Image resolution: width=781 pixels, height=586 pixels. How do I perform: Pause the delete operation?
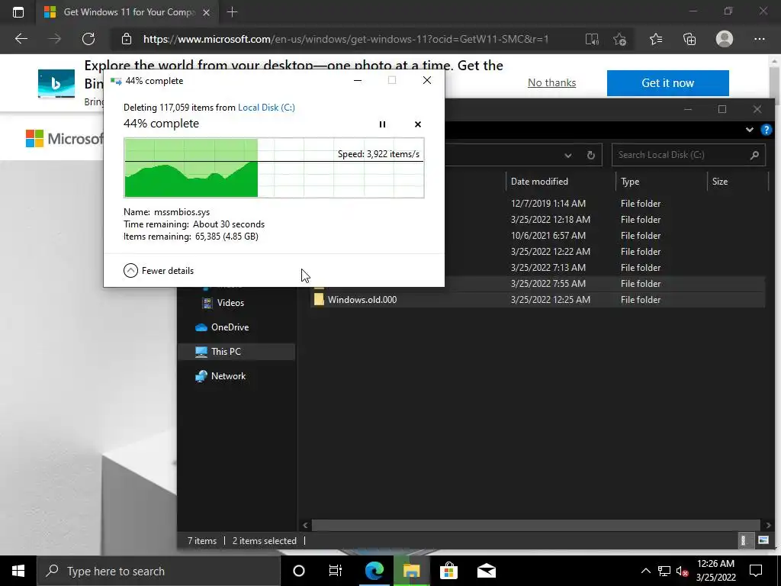click(x=382, y=124)
